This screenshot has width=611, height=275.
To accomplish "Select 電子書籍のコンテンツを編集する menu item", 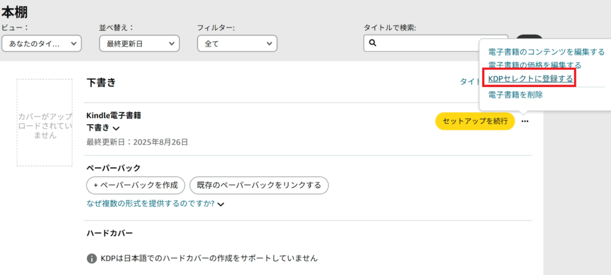I will [x=547, y=52].
